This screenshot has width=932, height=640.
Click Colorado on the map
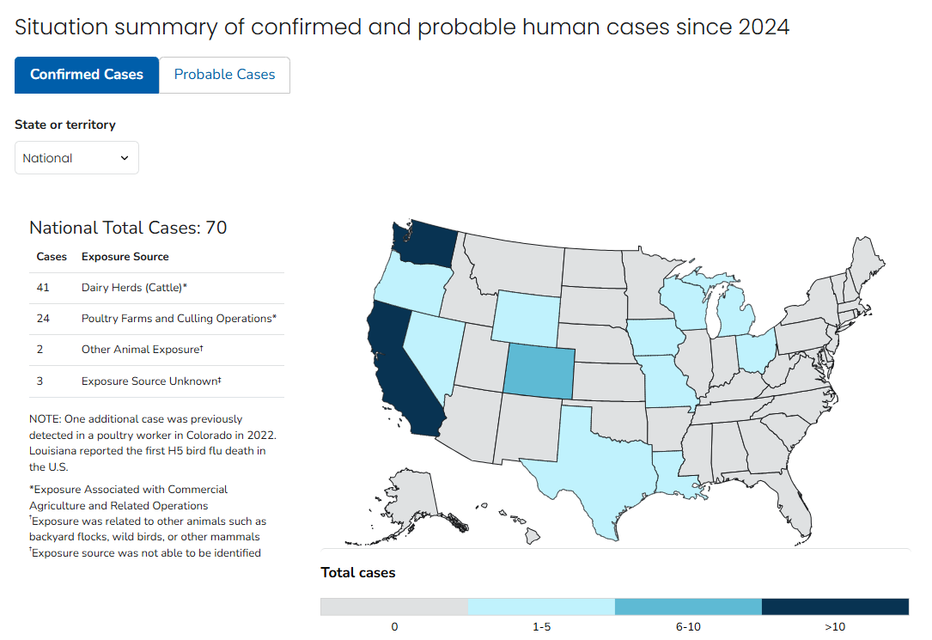(x=539, y=371)
